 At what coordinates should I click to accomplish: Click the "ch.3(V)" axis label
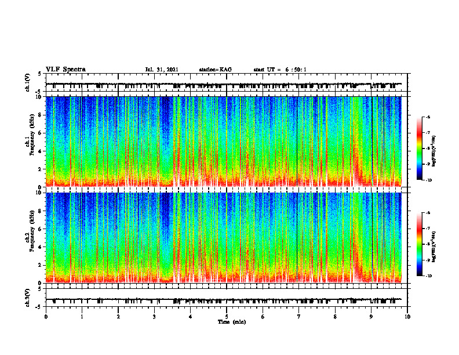(27, 298)
